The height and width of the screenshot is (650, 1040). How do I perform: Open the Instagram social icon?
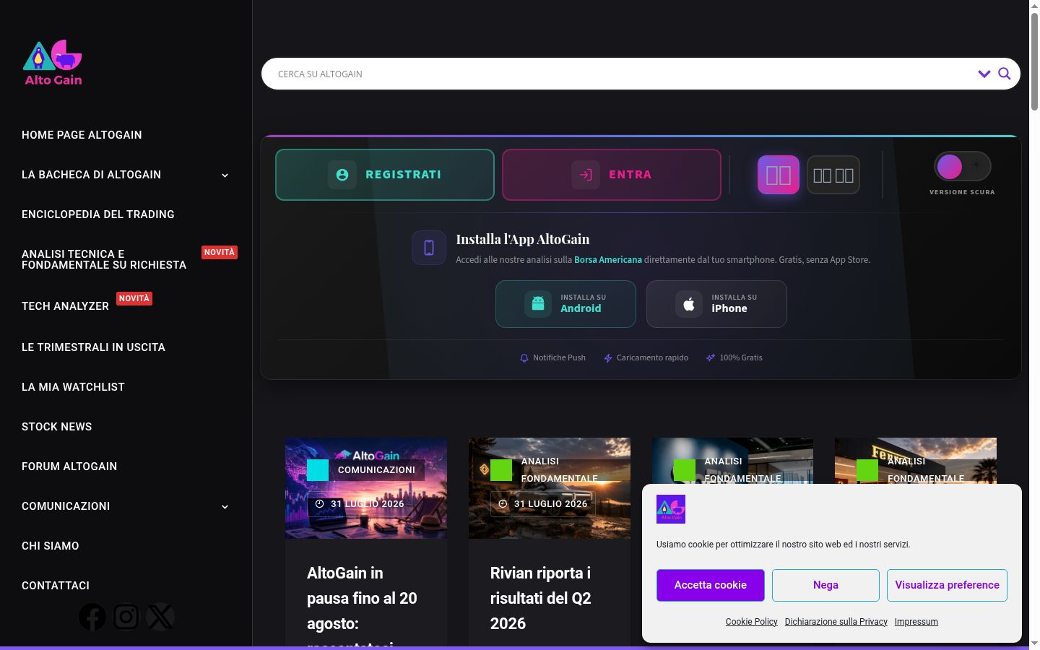[126, 617]
